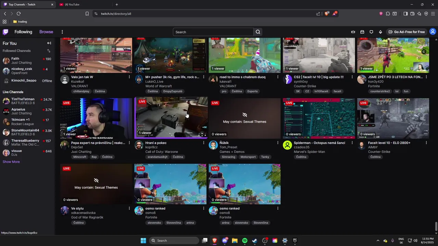Open a new browser tab
The width and height of the screenshot is (438, 246).
(117, 4)
